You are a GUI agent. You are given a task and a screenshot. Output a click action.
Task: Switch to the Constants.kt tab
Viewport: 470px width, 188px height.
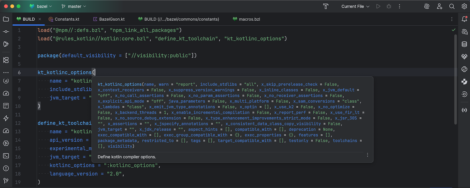64,19
